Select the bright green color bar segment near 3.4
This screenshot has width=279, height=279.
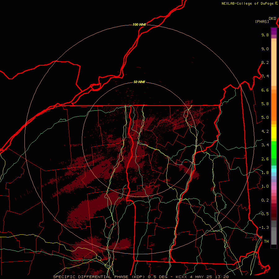(274, 150)
